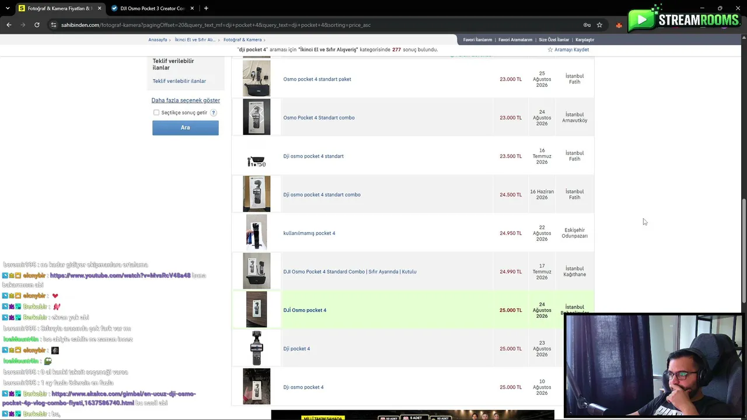Open Daha fazla seçenek göster link

click(x=186, y=100)
